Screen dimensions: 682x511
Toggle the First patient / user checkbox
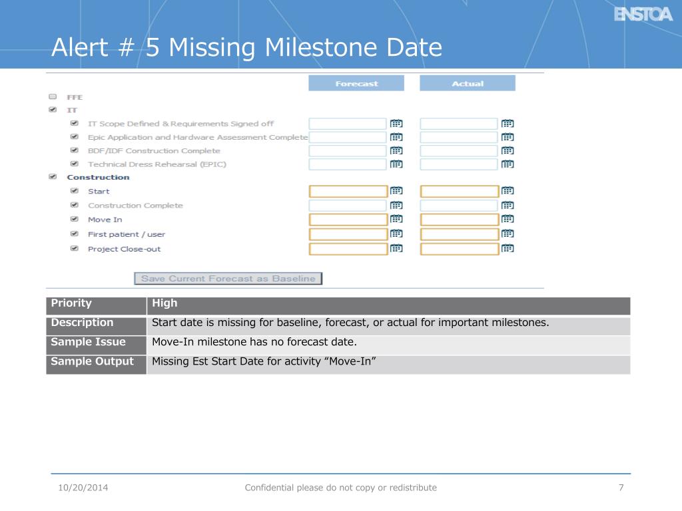75,234
